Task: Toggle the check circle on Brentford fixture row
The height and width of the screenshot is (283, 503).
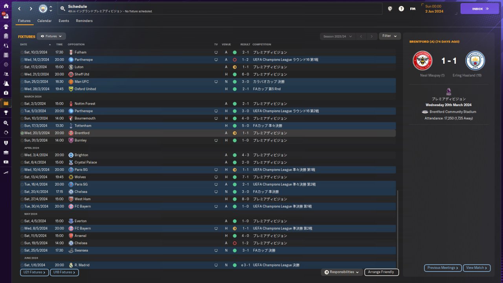Action: pyautogui.click(x=22, y=133)
